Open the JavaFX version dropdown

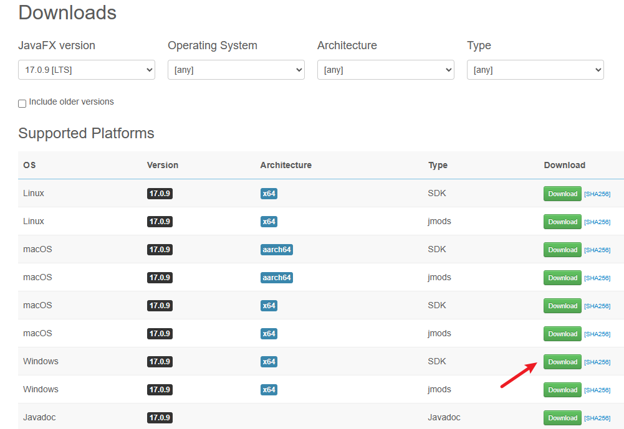click(x=86, y=70)
